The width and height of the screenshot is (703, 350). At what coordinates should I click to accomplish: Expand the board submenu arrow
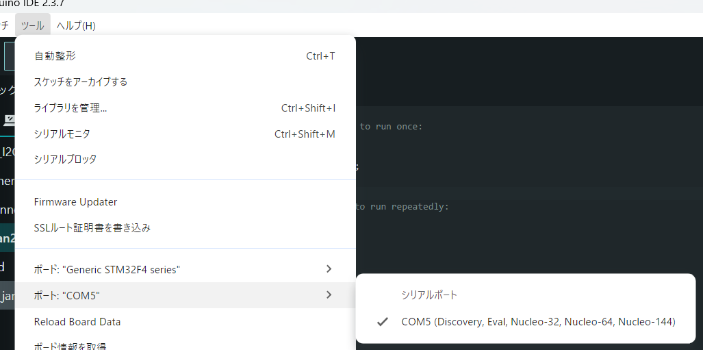point(329,269)
